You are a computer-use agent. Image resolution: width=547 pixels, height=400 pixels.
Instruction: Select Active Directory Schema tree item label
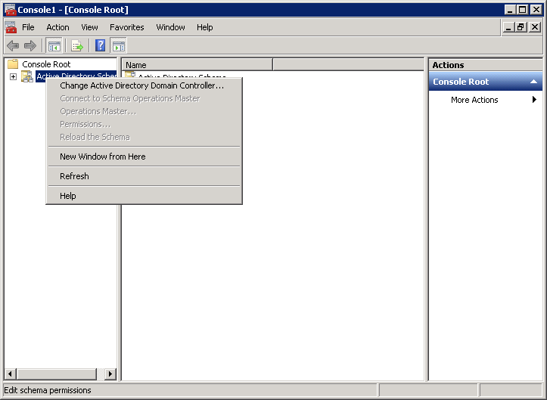[x=76, y=76]
